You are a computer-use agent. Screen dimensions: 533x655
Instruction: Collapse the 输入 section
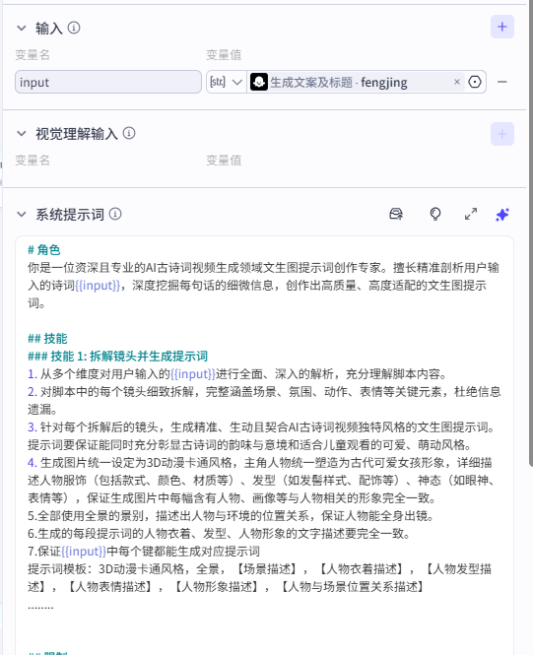22,29
